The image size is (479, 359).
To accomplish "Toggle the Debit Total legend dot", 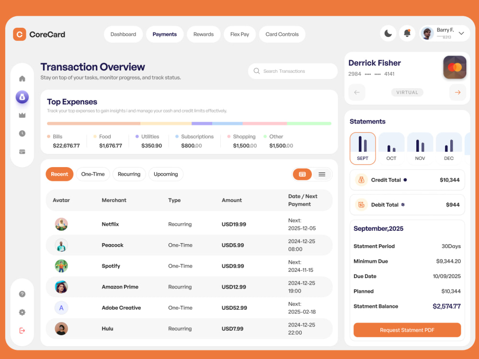I will coord(403,204).
